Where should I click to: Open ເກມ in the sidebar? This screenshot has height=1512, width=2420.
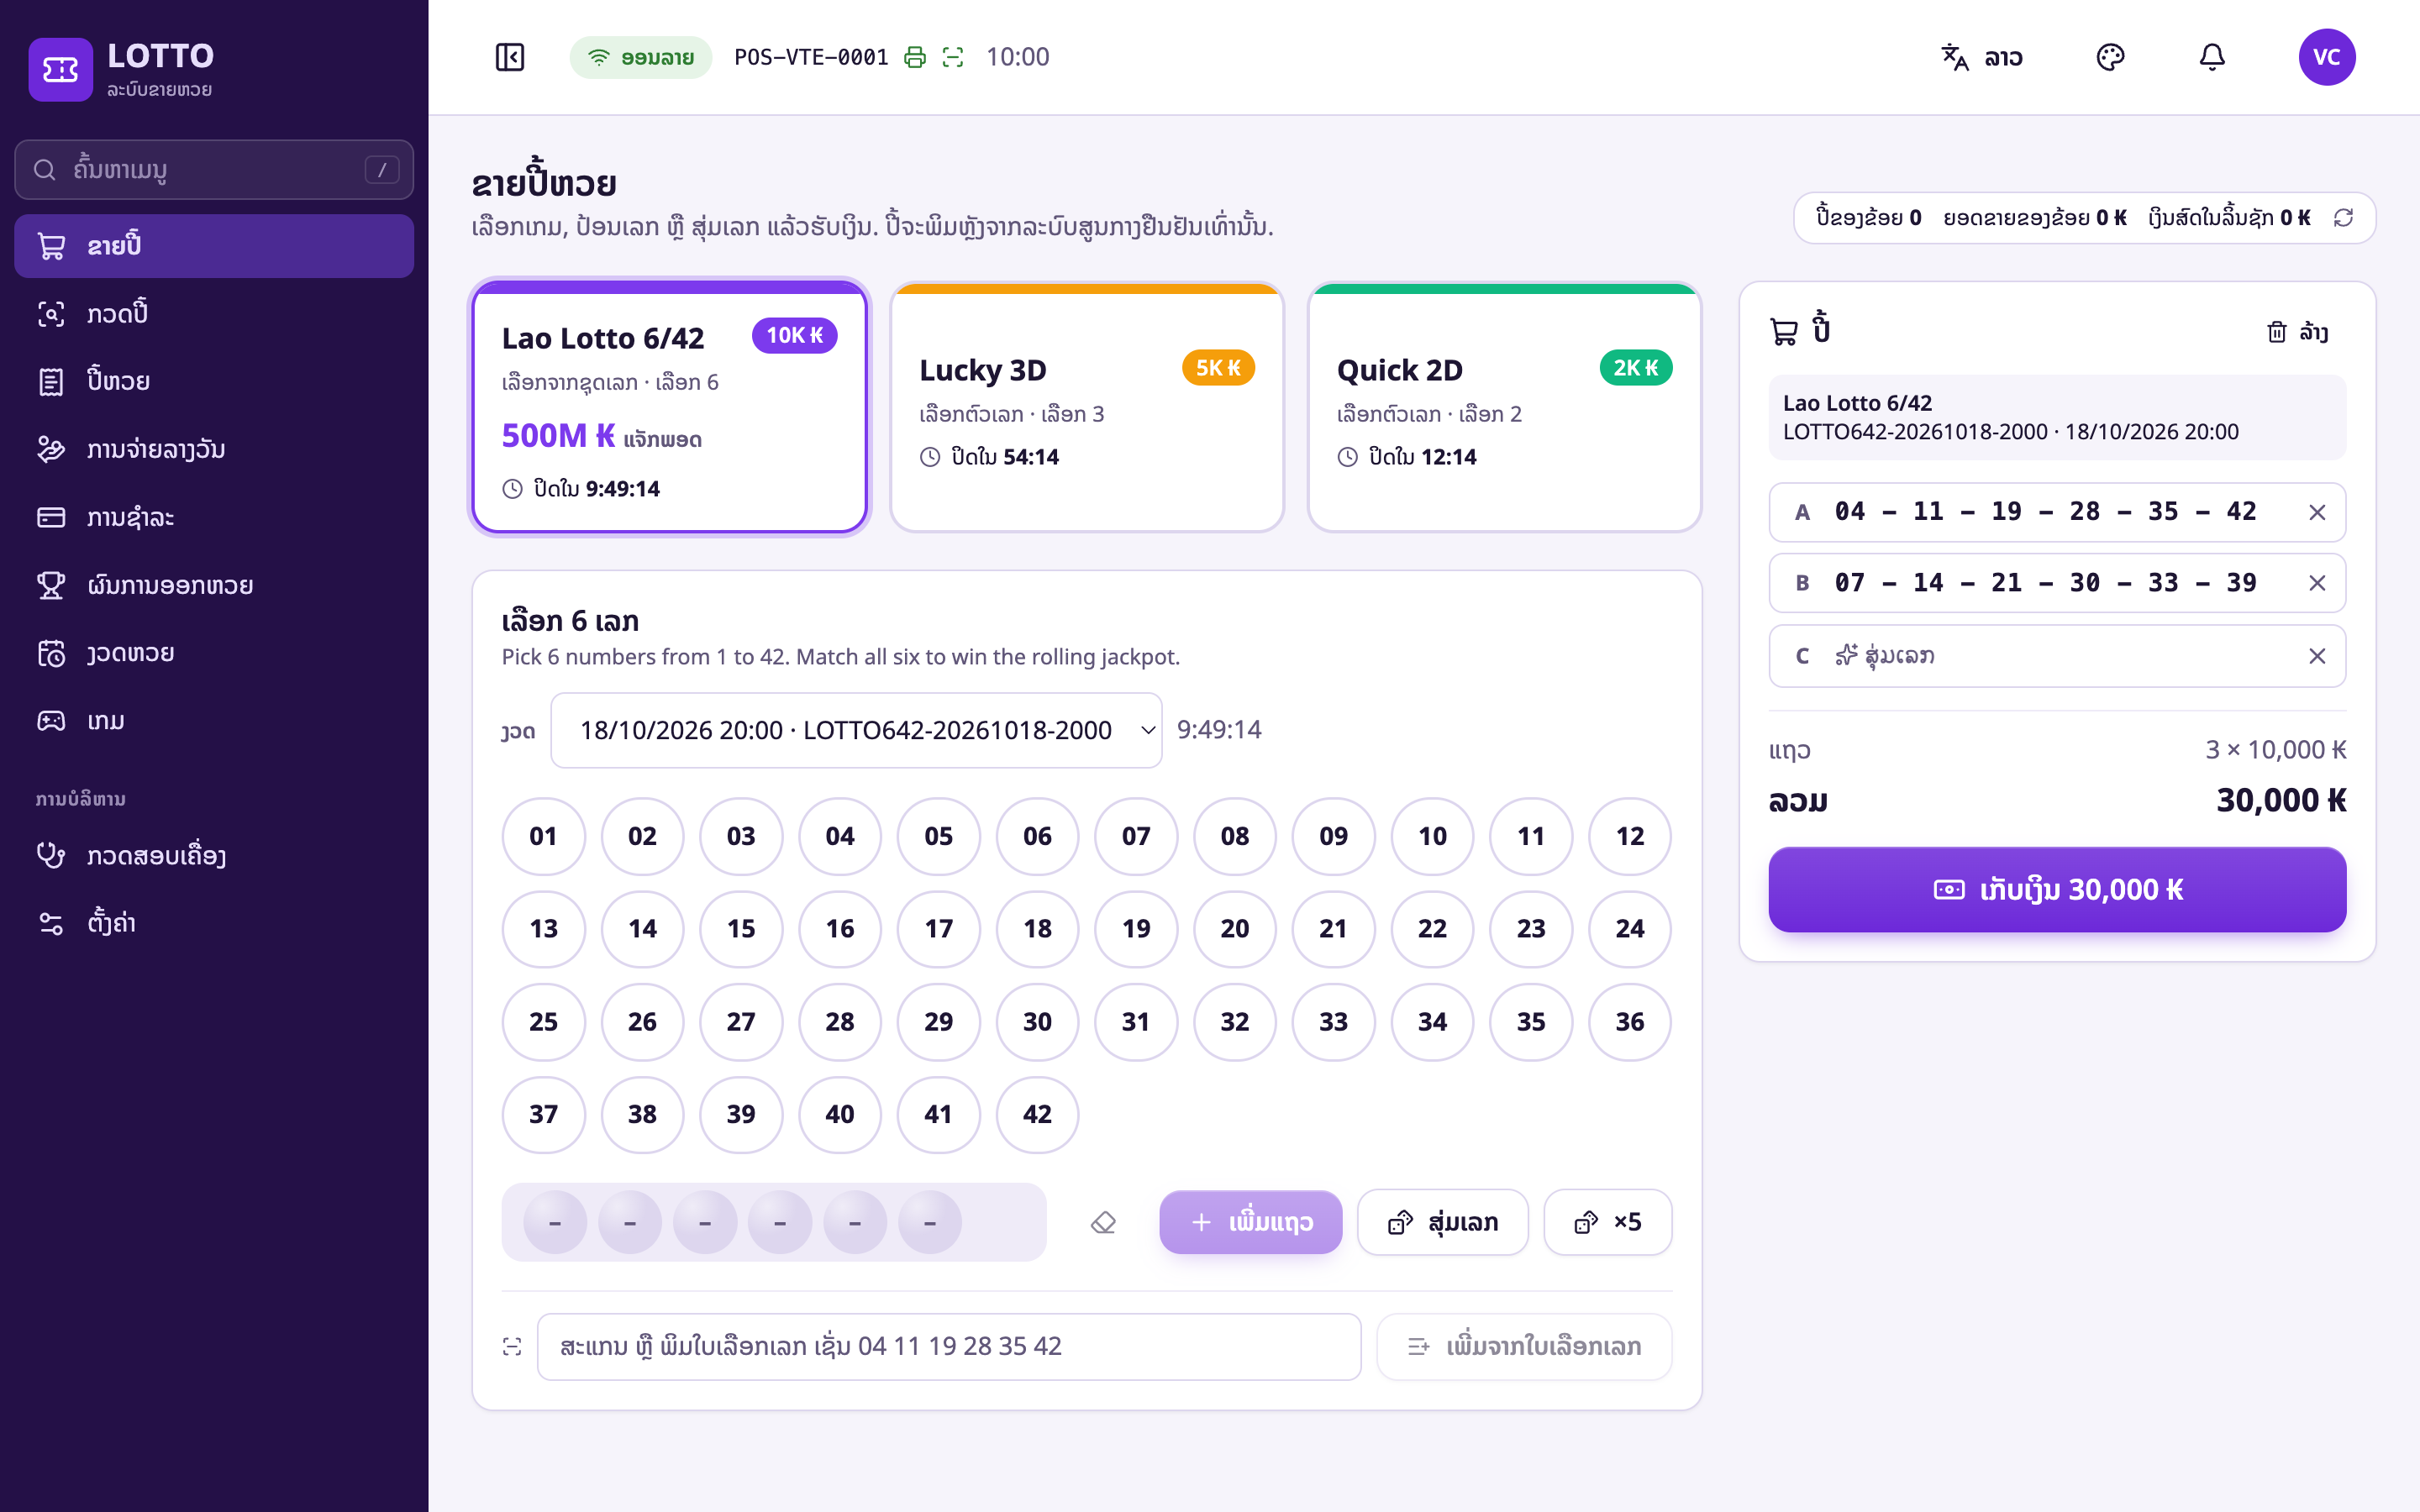tap(214, 721)
